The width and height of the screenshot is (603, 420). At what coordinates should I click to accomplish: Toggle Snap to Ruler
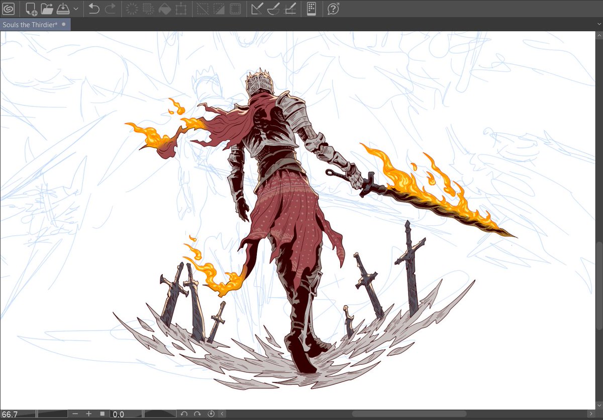point(257,8)
